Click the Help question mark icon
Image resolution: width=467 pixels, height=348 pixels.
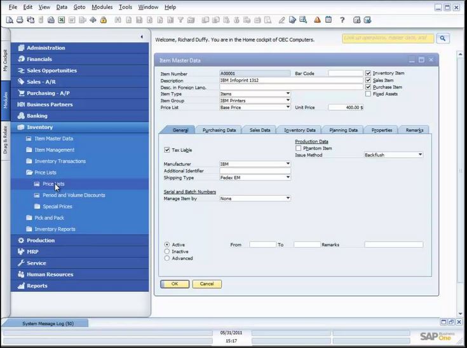(342, 20)
